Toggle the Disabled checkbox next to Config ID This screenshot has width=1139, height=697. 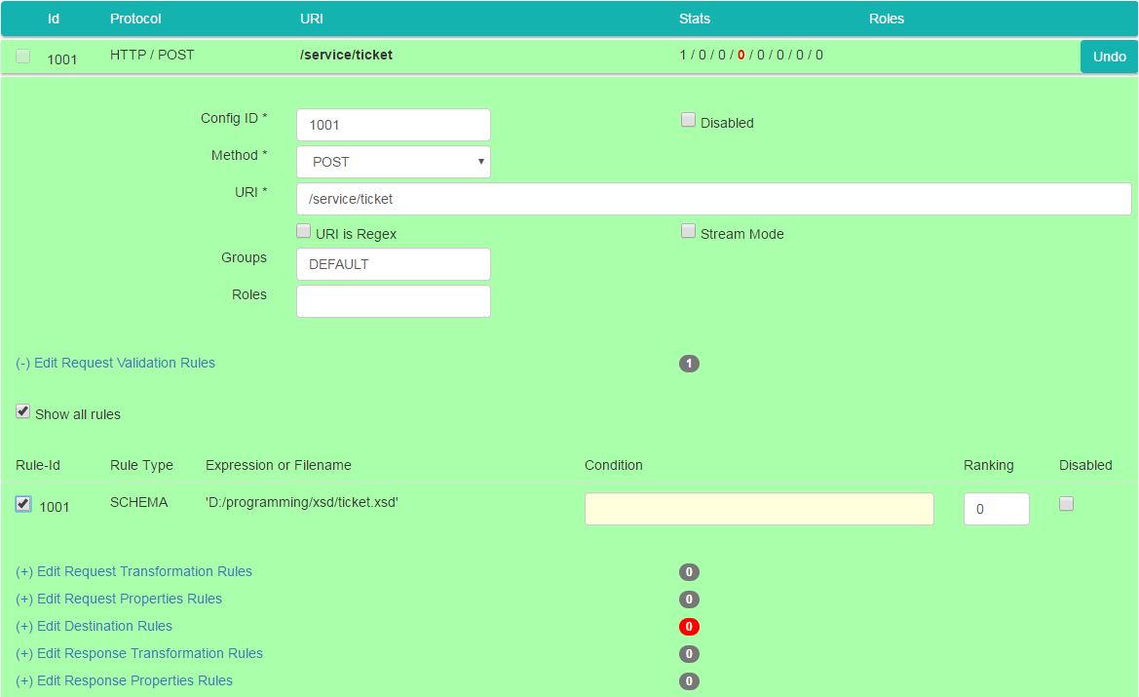coord(688,121)
